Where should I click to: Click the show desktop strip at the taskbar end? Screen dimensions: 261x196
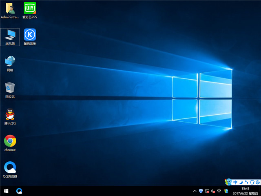[x=260, y=191]
